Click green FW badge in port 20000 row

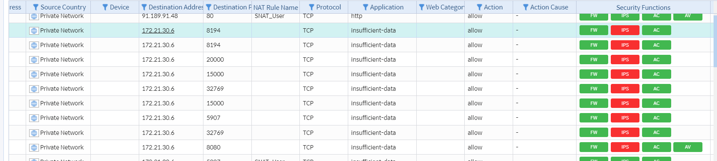(594, 60)
